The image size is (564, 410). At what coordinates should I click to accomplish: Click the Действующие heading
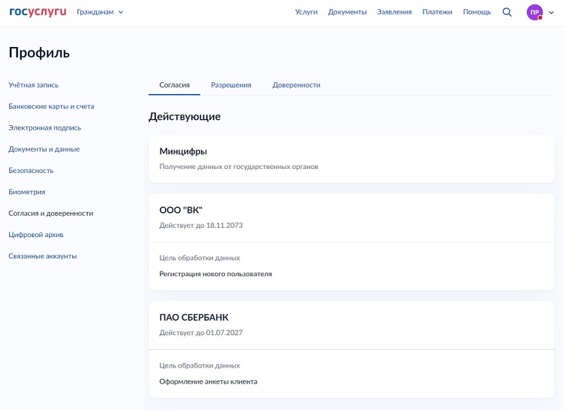[x=184, y=117]
